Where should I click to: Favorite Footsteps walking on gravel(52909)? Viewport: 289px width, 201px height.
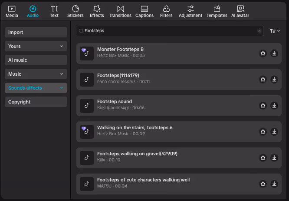[263, 158]
